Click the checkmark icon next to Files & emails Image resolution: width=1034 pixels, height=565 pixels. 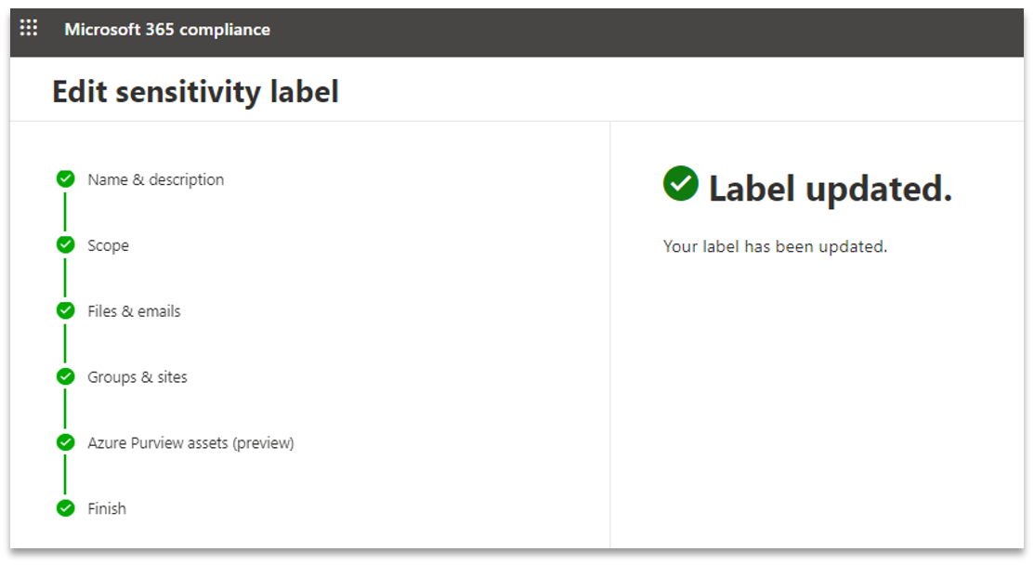click(x=64, y=310)
